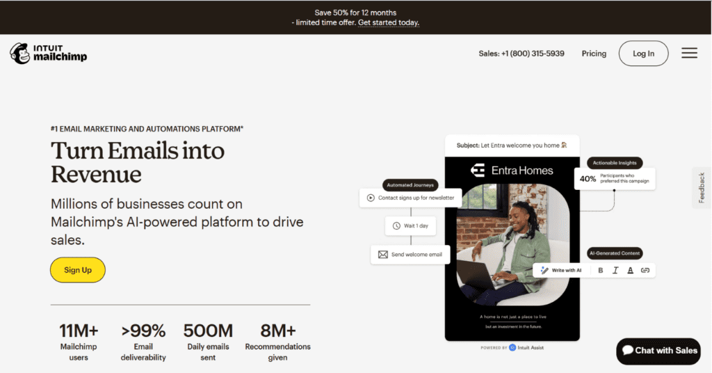This screenshot has height=373, width=712.
Task: Click the Get started today link
Action: coord(388,22)
